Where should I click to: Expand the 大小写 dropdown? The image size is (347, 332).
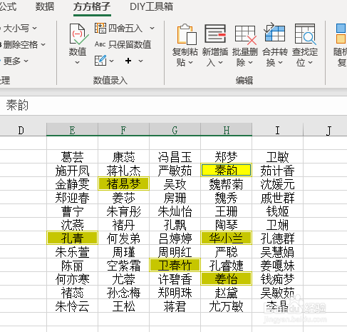click(34, 28)
